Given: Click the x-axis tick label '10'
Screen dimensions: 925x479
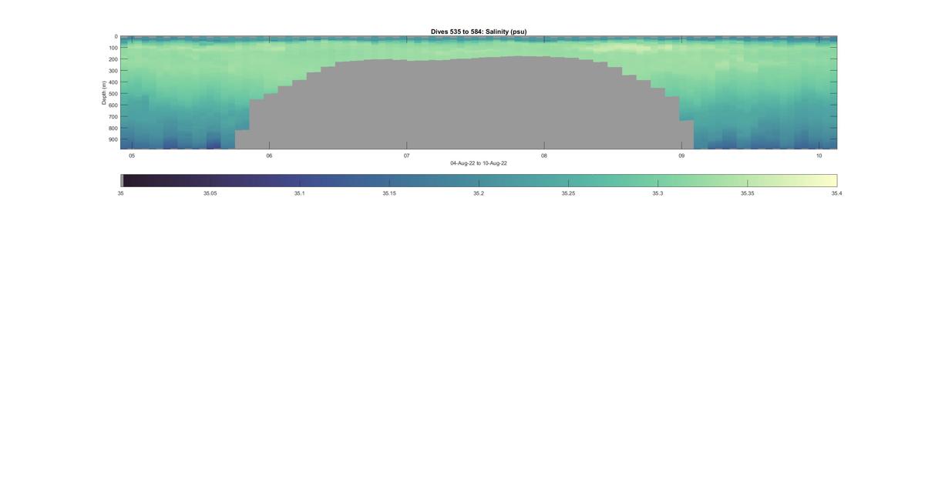Looking at the screenshot, I should click(x=819, y=156).
